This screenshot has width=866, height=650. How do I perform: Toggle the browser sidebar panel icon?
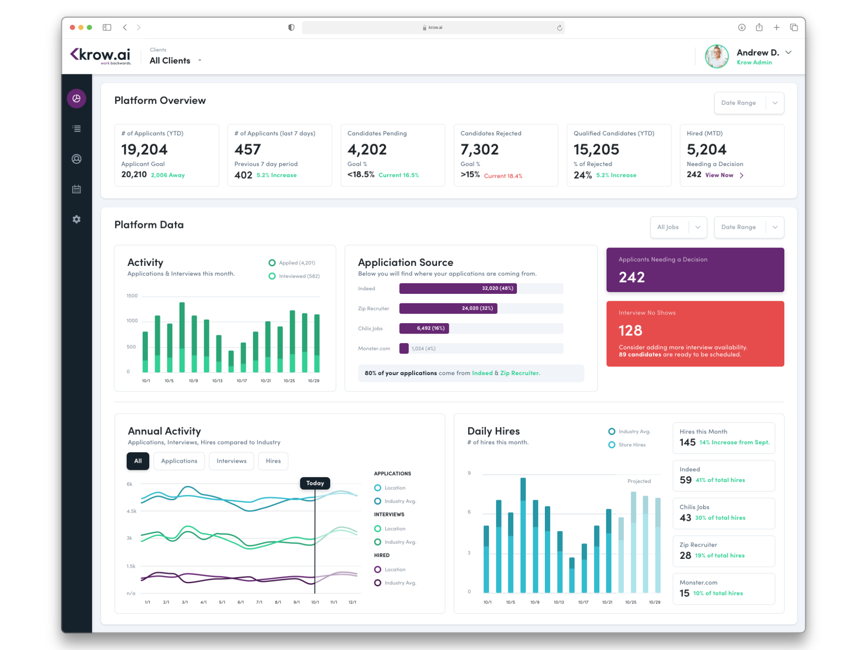(x=107, y=28)
